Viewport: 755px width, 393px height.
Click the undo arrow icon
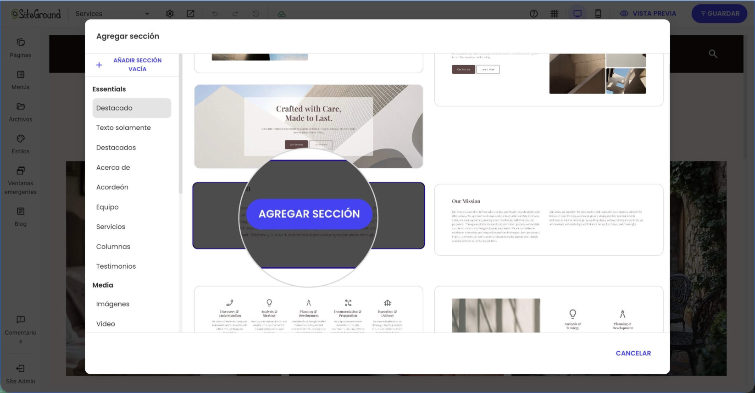point(215,14)
